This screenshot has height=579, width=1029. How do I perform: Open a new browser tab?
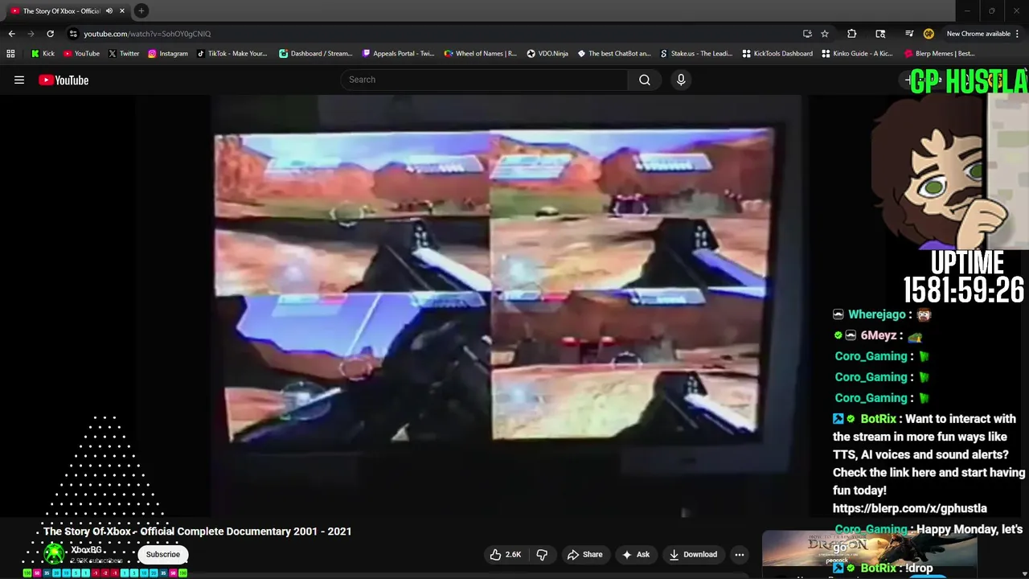[x=141, y=10]
